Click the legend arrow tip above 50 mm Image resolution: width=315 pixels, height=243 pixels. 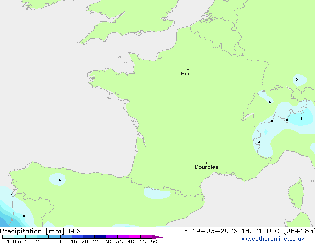click(157, 237)
